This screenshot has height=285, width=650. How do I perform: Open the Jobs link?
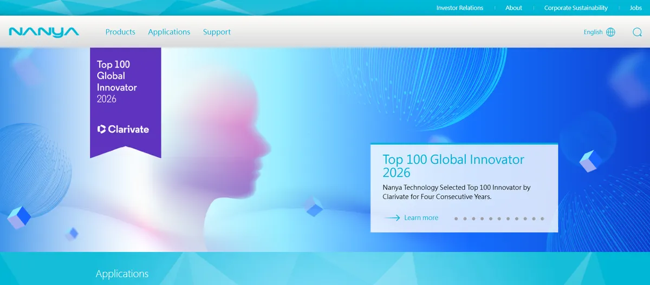click(x=636, y=8)
